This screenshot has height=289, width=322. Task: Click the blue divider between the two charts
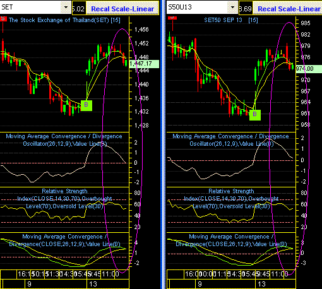point(163,144)
